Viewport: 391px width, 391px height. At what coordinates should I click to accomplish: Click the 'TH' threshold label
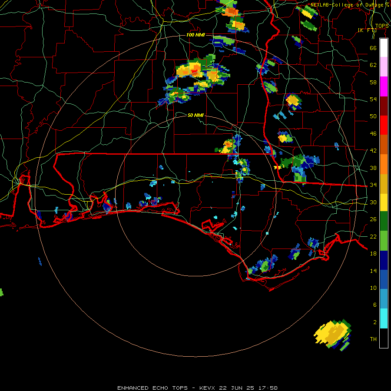coord(373,339)
